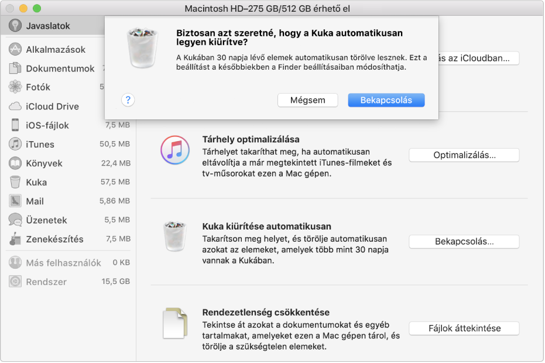Click the Rendszer row
The height and width of the screenshot is (363, 545).
click(x=68, y=282)
